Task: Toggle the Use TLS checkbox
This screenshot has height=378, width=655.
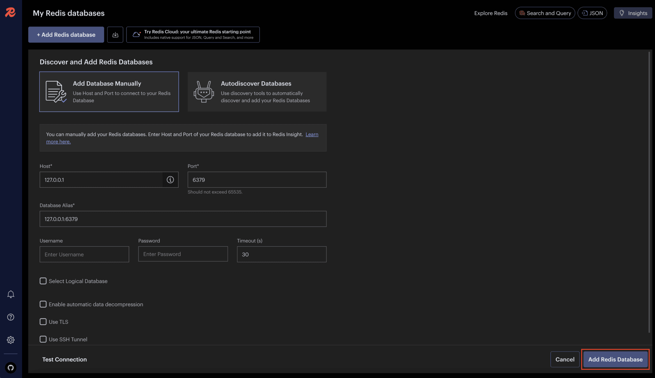Action: pos(43,322)
